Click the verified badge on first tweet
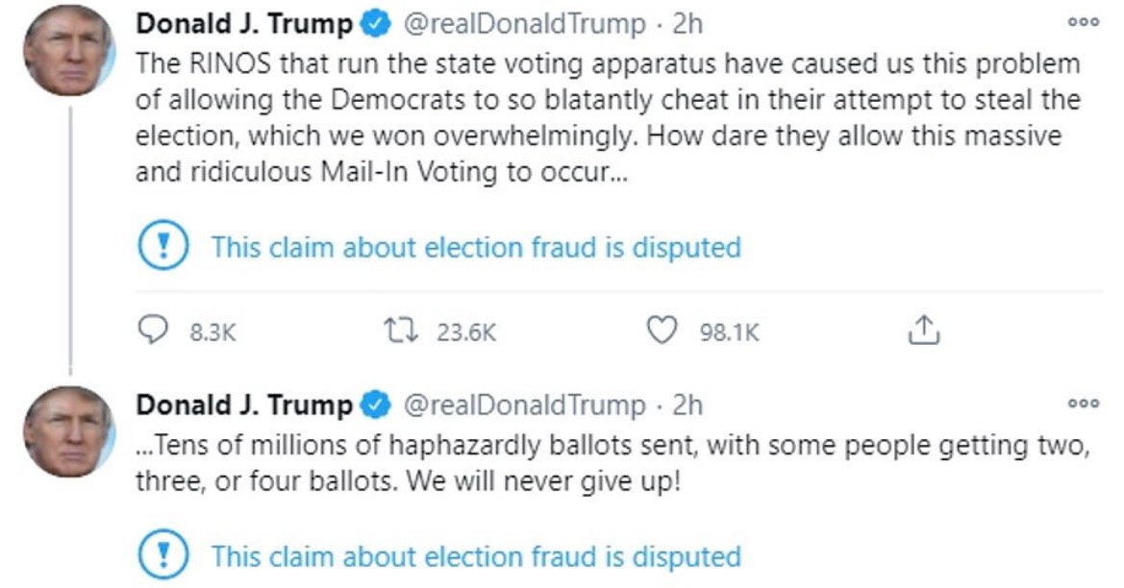The width and height of the screenshot is (1124, 588). pyautogui.click(x=375, y=25)
